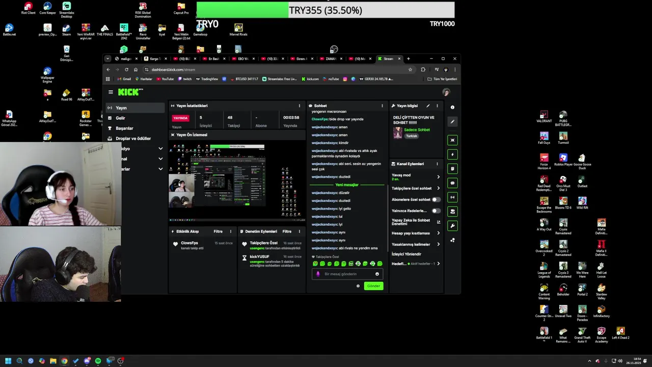Click the Turkish language tag
Image resolution: width=652 pixels, height=367 pixels.
tap(411, 136)
